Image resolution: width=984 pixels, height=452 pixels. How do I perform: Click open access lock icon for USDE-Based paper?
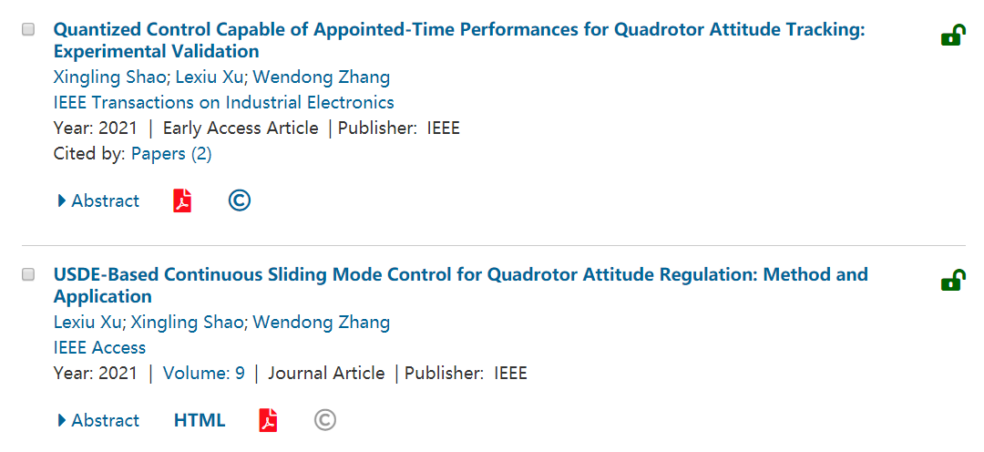(953, 281)
